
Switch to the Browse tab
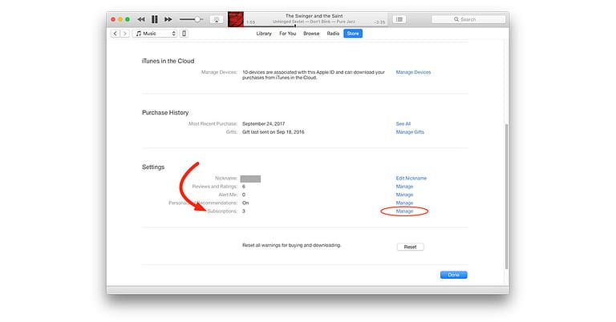(311, 34)
